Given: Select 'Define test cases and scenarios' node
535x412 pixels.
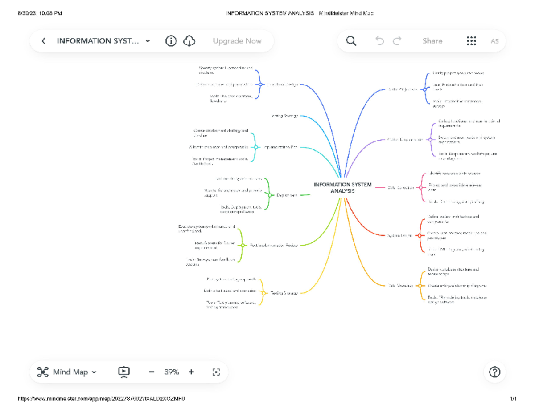Looking at the screenshot, I should tap(230, 291).
